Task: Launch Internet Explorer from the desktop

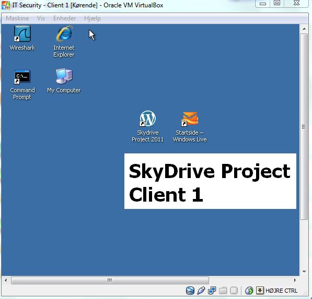Action: coord(64,41)
